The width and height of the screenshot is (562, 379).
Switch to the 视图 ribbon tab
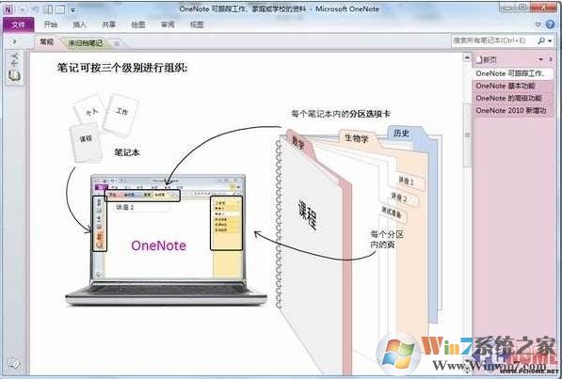pyautogui.click(x=197, y=24)
